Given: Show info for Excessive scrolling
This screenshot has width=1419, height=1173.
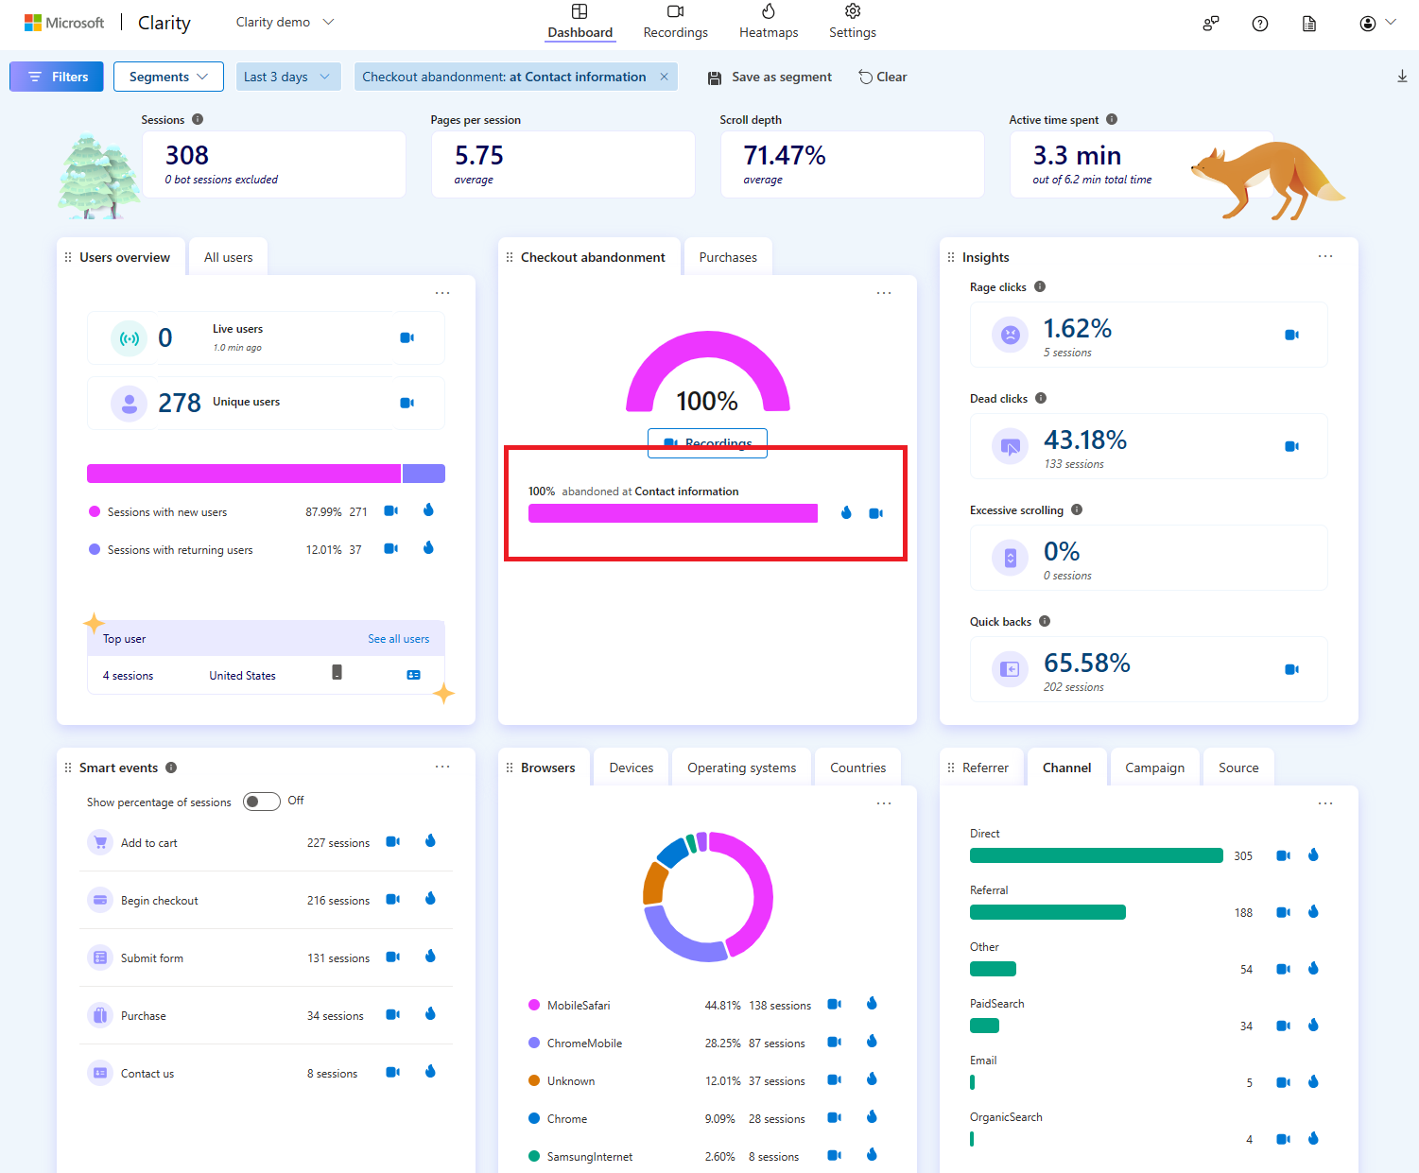Looking at the screenshot, I should click(1077, 509).
